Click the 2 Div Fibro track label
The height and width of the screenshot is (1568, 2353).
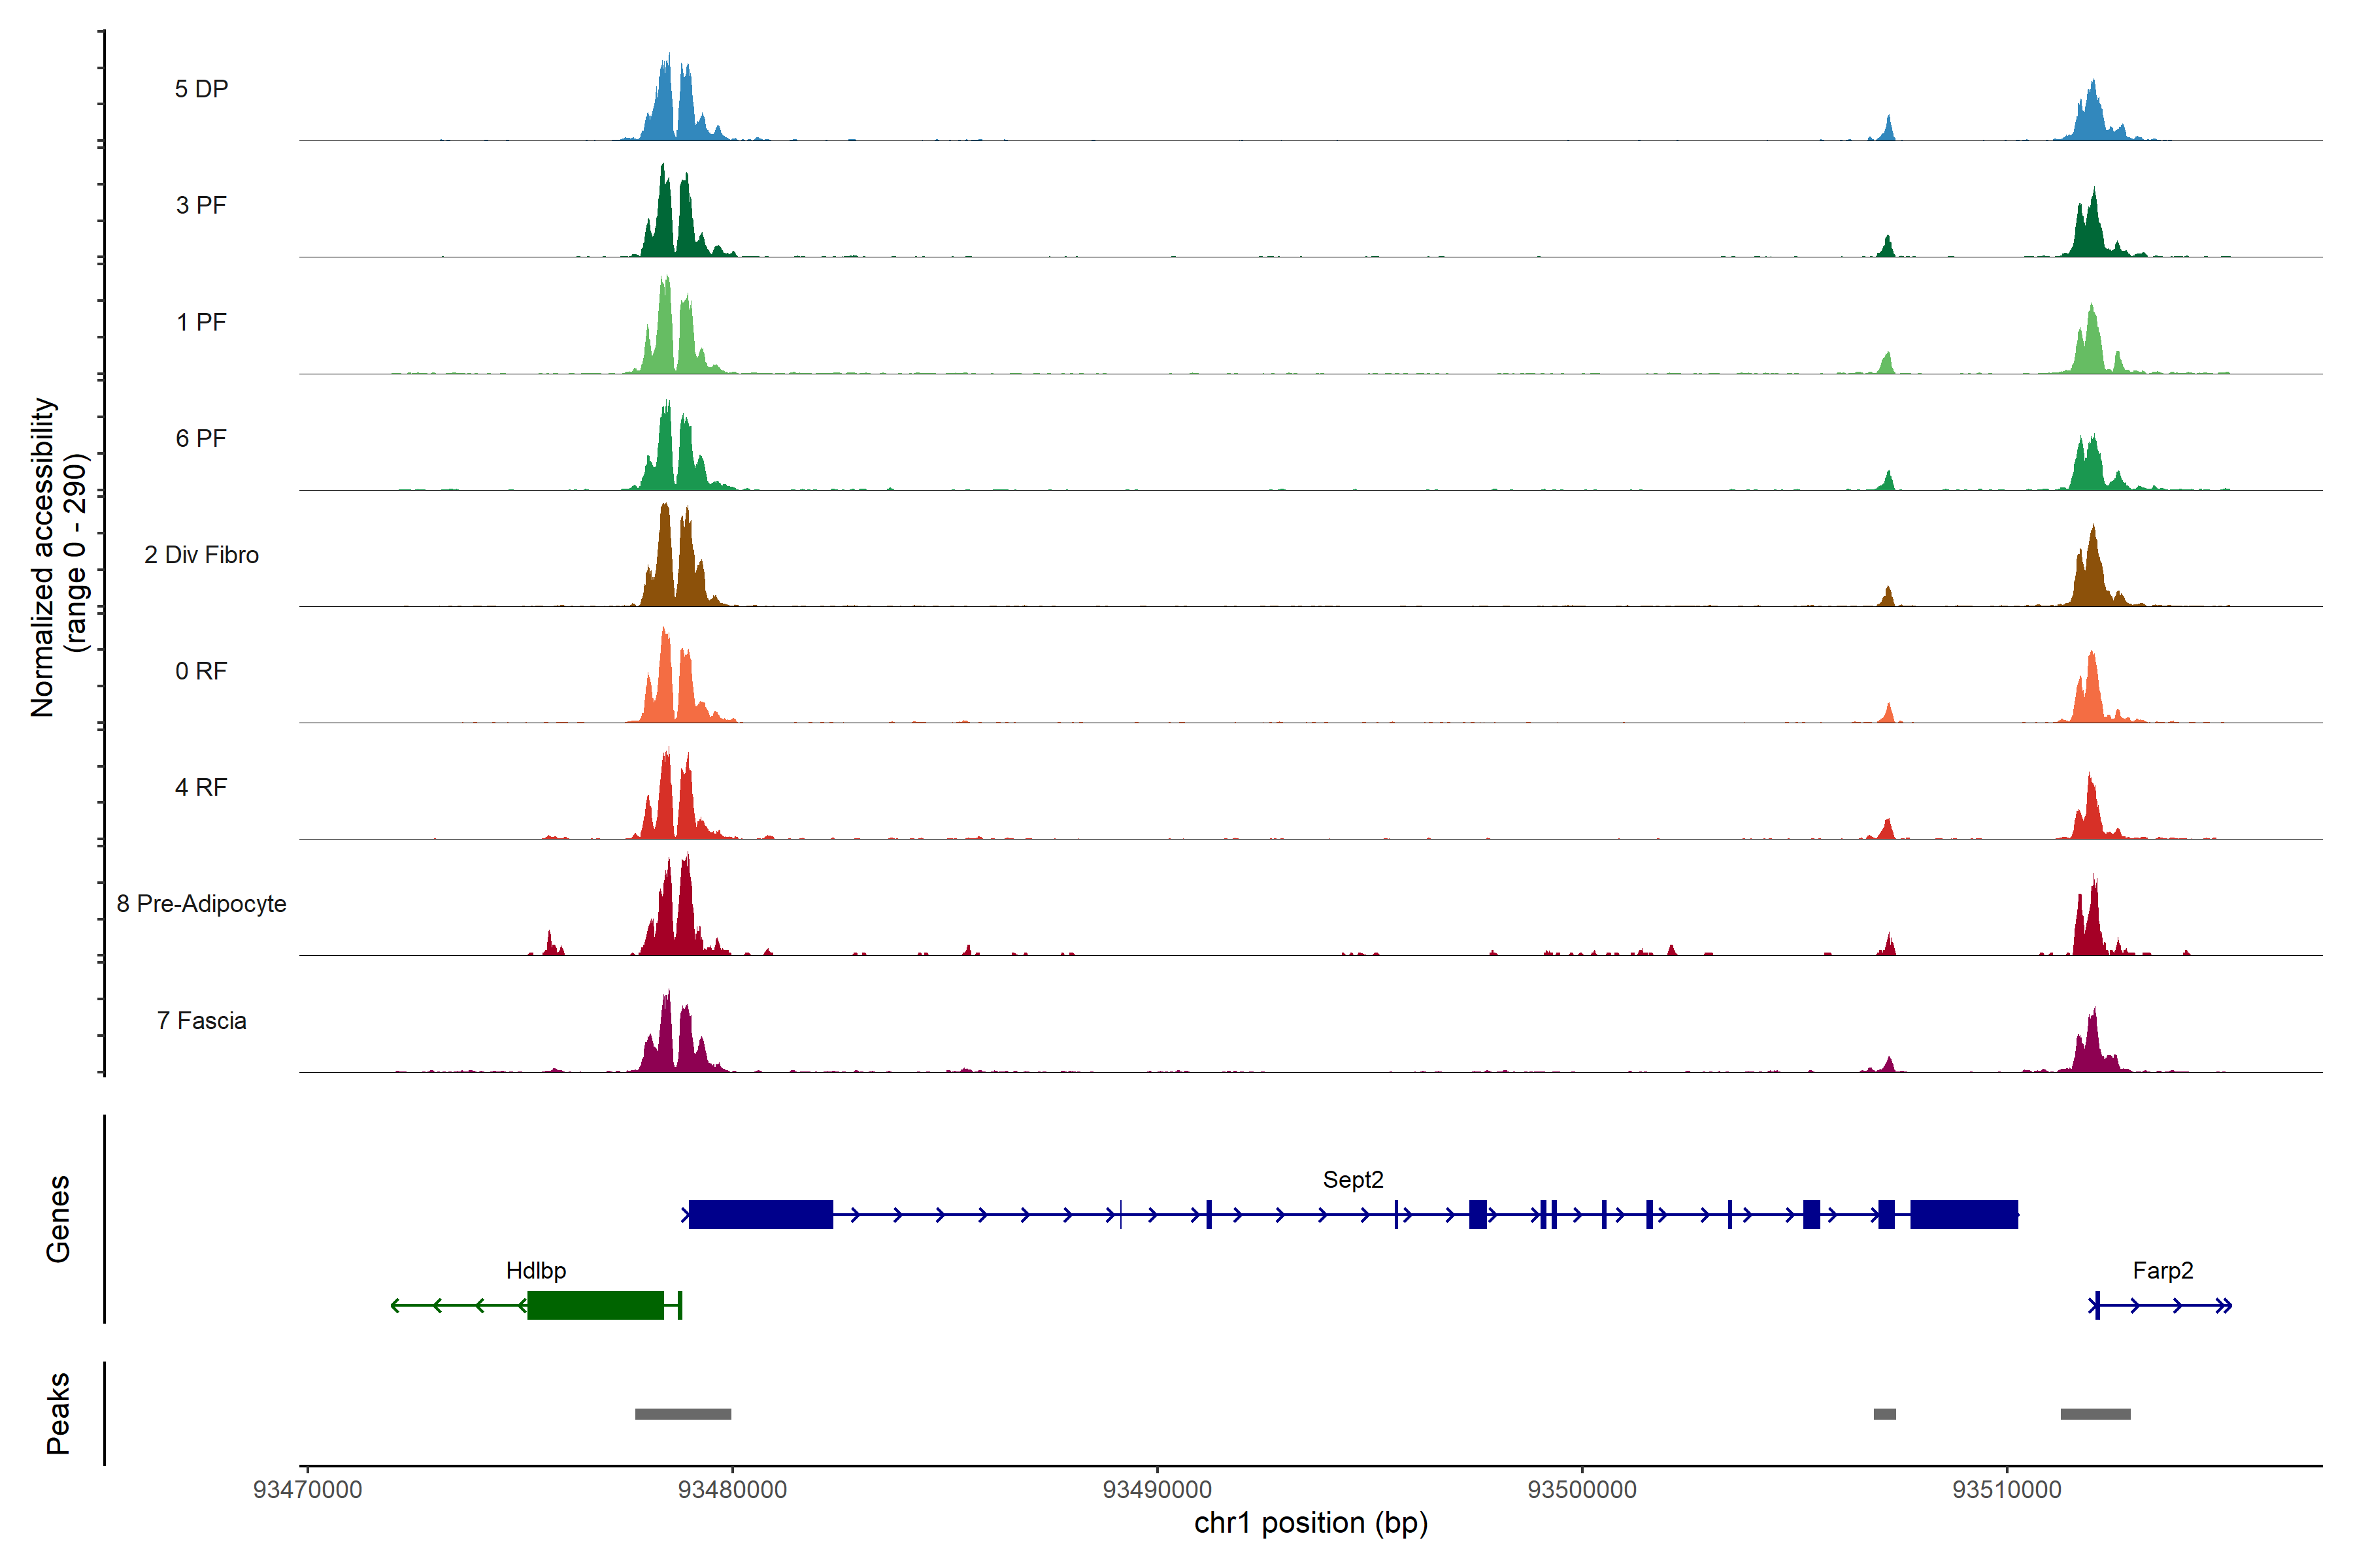pyautogui.click(x=201, y=555)
